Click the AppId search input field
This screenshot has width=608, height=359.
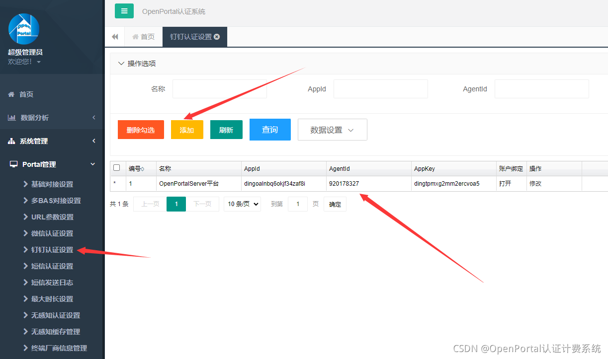click(381, 89)
